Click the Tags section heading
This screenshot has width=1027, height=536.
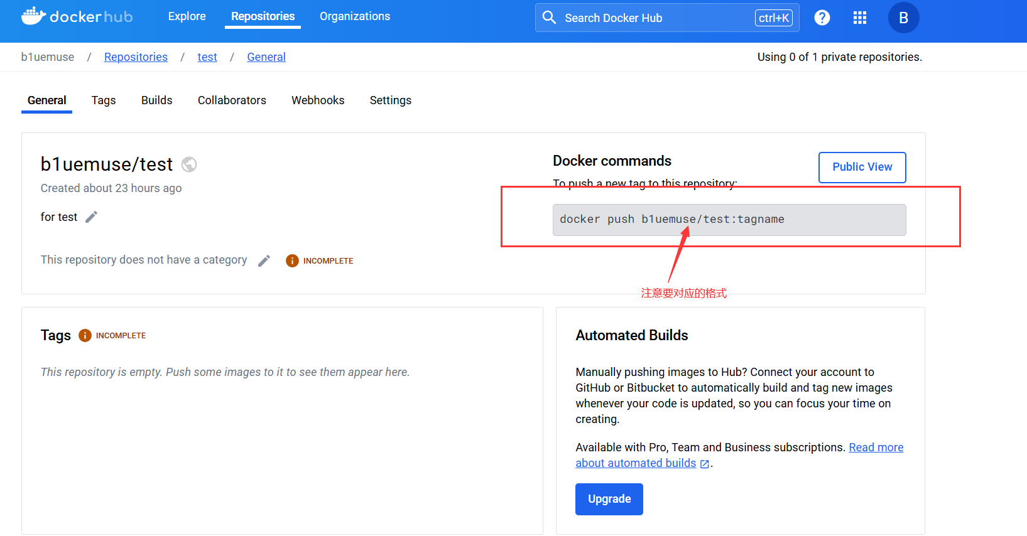click(56, 335)
